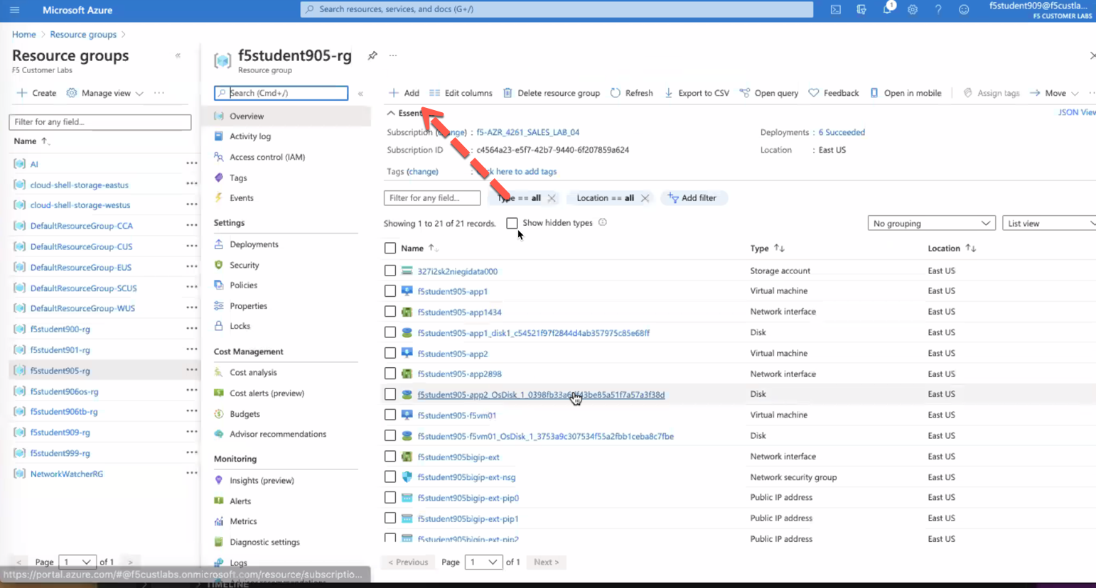Click Export to CSV
The image size is (1096, 588).
point(697,93)
